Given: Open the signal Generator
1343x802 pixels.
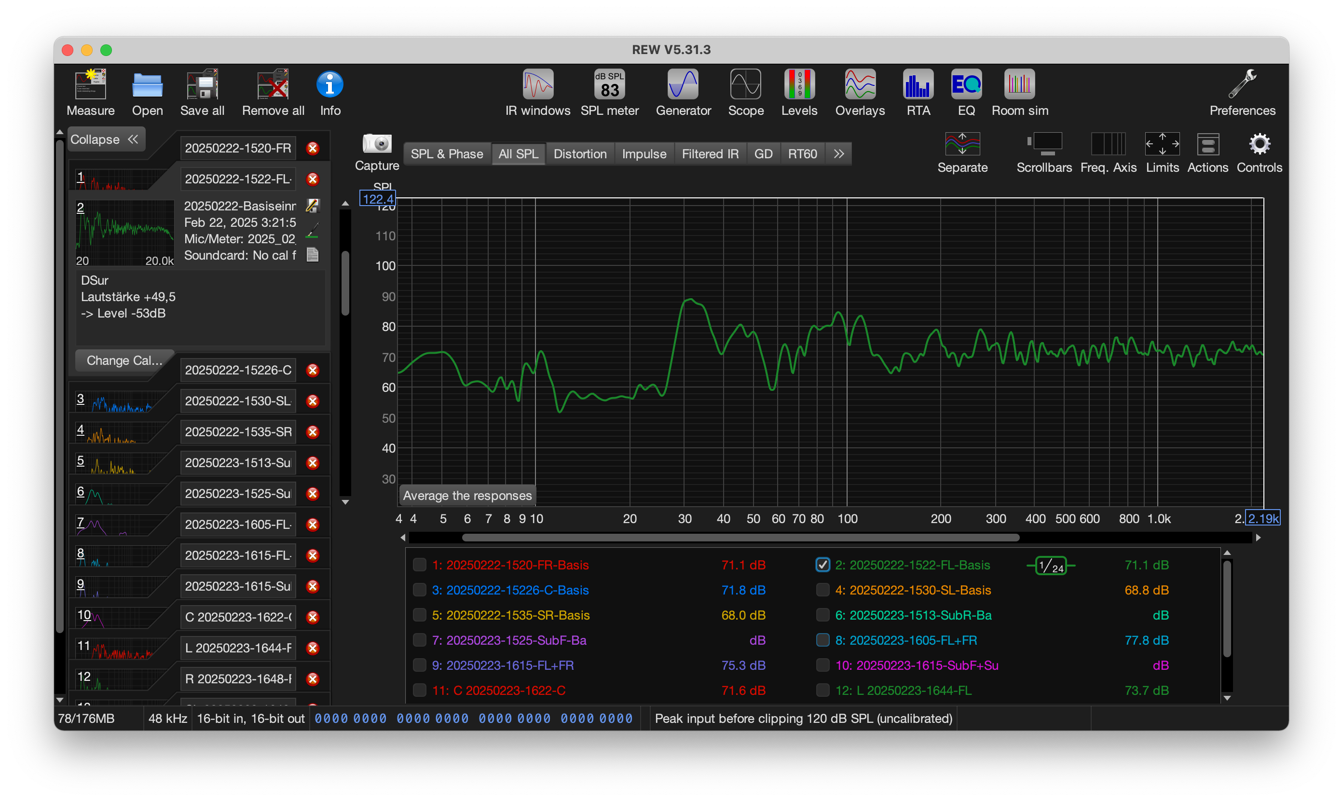Looking at the screenshot, I should tap(683, 85).
